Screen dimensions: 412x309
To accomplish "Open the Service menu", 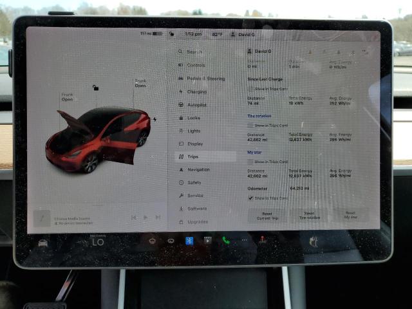I will (195, 196).
